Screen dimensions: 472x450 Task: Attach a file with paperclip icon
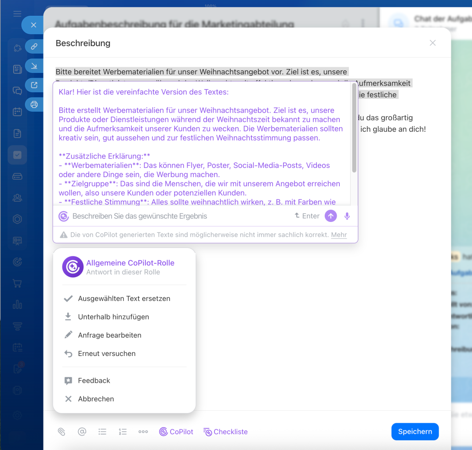click(62, 432)
